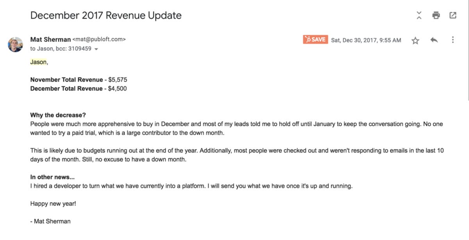Click the Mat Sherman signature text
This screenshot has width=469, height=240.
(x=50, y=221)
